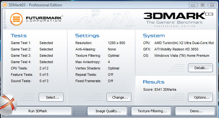Click the '0 of 3' sound tests value
219x118 pixels.
[44, 81]
